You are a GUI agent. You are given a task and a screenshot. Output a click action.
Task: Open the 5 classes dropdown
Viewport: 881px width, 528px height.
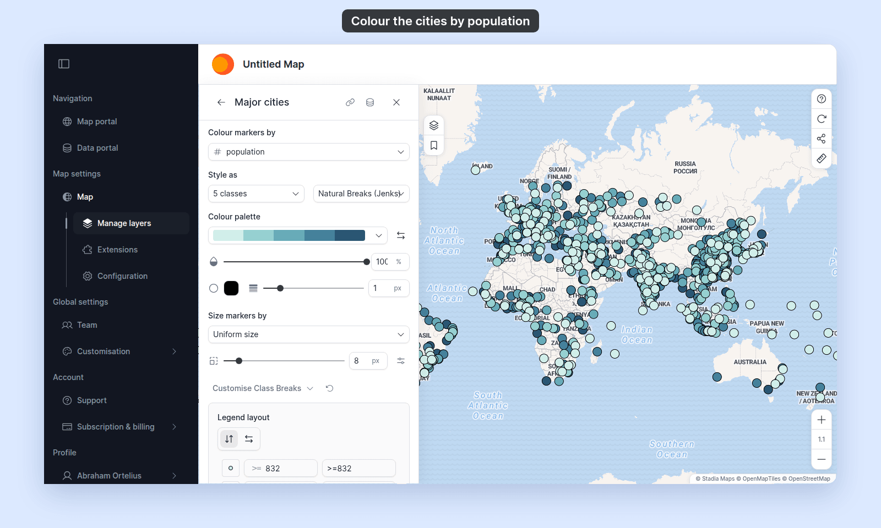[256, 194]
